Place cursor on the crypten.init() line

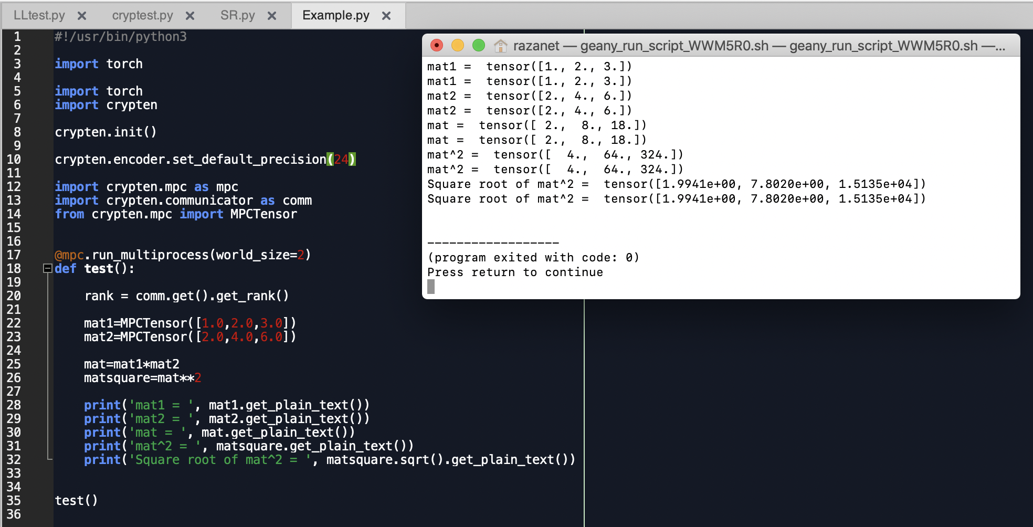click(x=105, y=132)
